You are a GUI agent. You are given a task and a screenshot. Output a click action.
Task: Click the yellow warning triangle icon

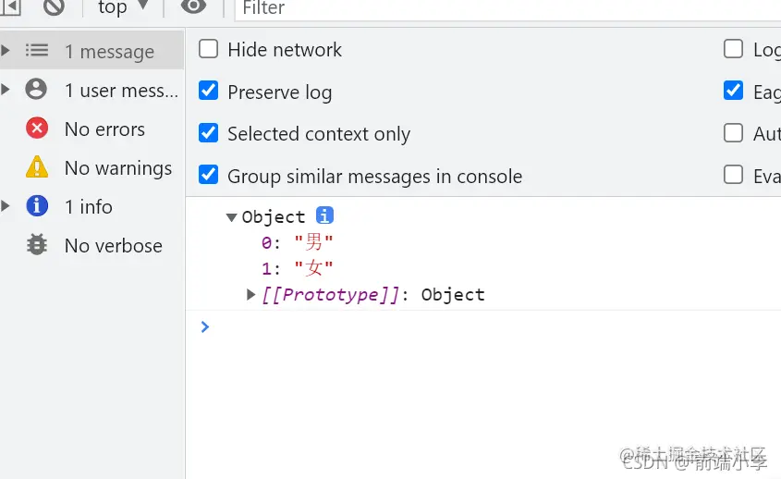pos(37,167)
